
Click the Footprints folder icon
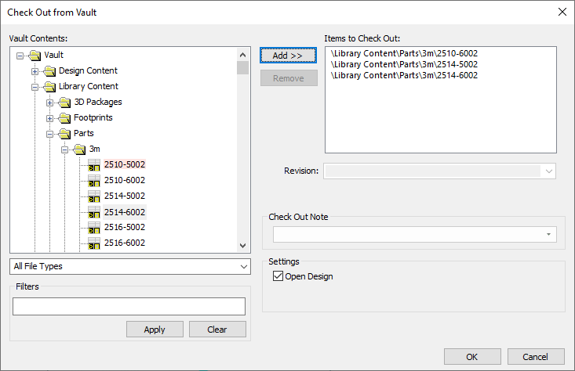65,118
